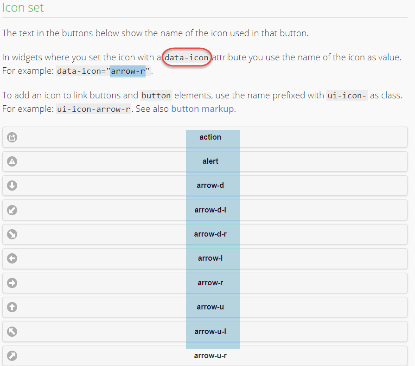Click the action icon with the share arrow

(13, 137)
